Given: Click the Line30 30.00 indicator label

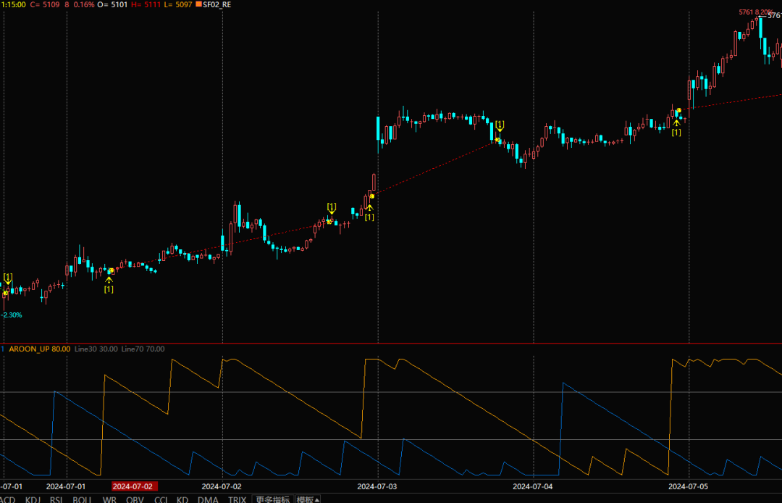Looking at the screenshot, I should click(x=96, y=349).
